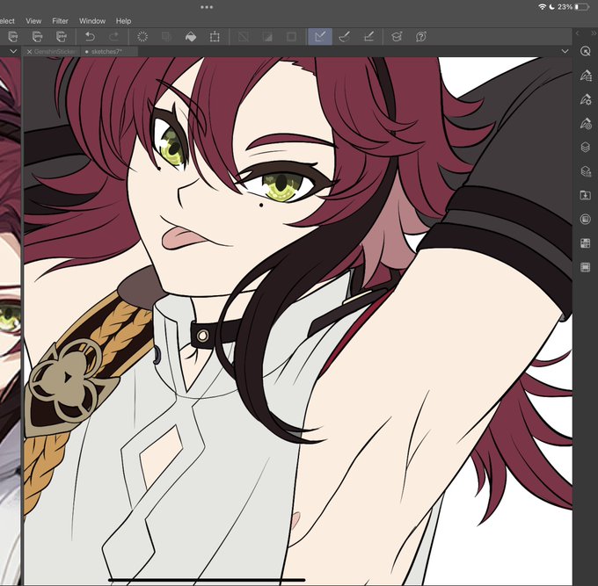This screenshot has height=586, width=598.
Task: Tap the battery indicator showing 23%
Action: (581, 7)
